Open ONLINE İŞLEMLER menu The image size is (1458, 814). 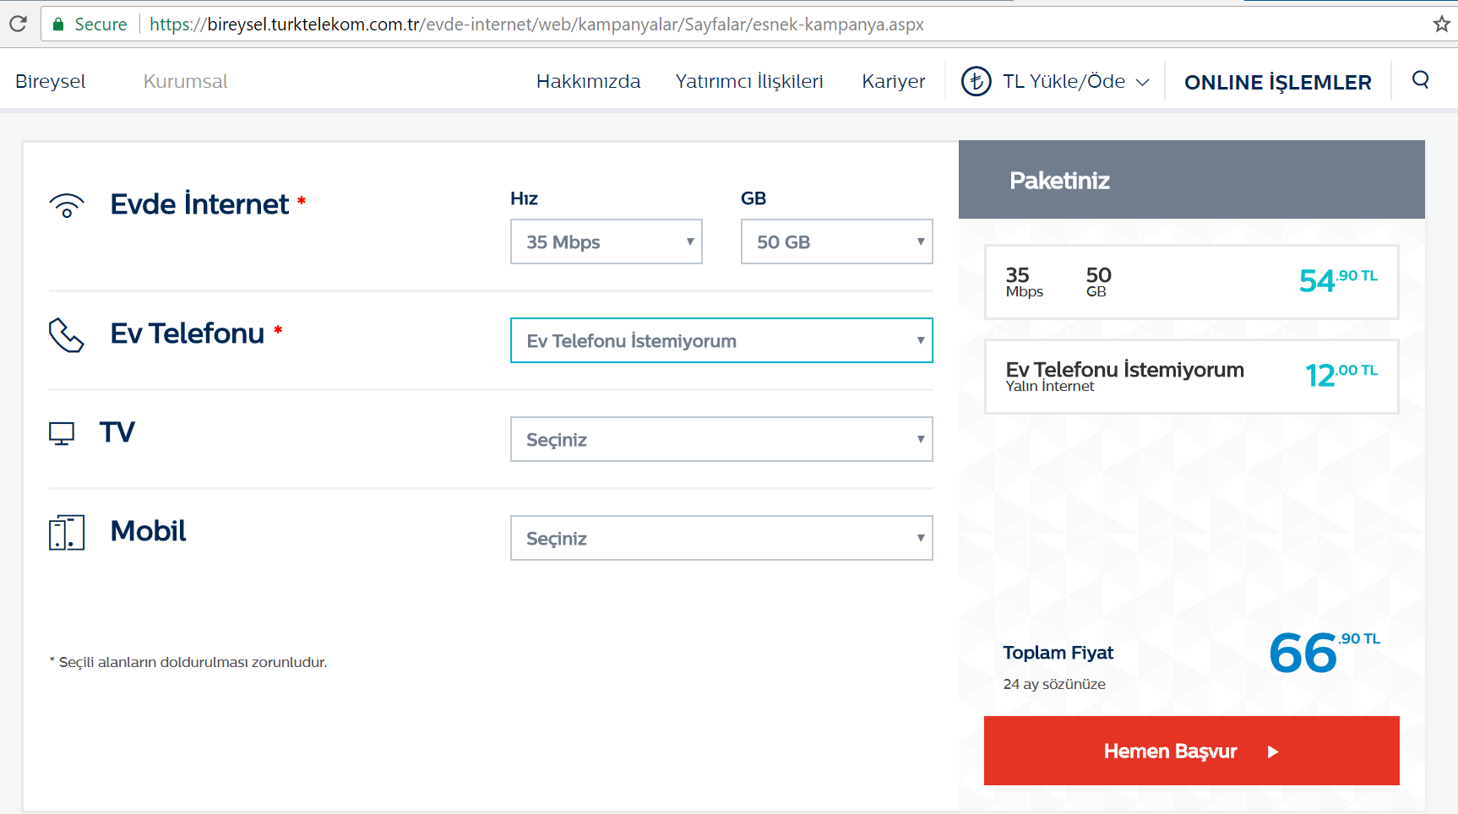1277,82
